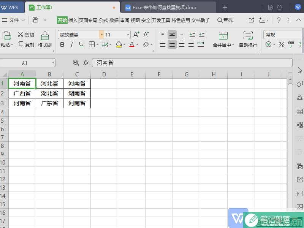Click Merge and Center (合并居中) icon
This screenshot has height=228, width=304.
coord(223,36)
